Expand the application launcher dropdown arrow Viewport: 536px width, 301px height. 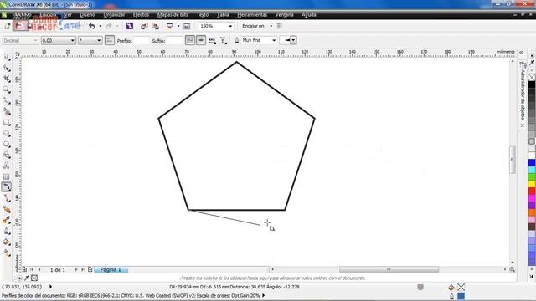[x=178, y=26]
